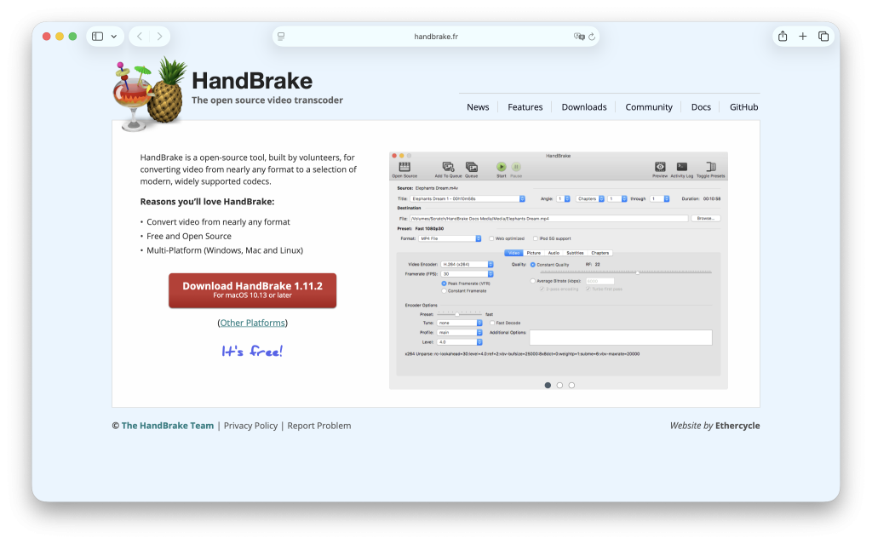Select the Constant Framerate radio button
The width and height of the screenshot is (872, 544).
pyautogui.click(x=444, y=290)
